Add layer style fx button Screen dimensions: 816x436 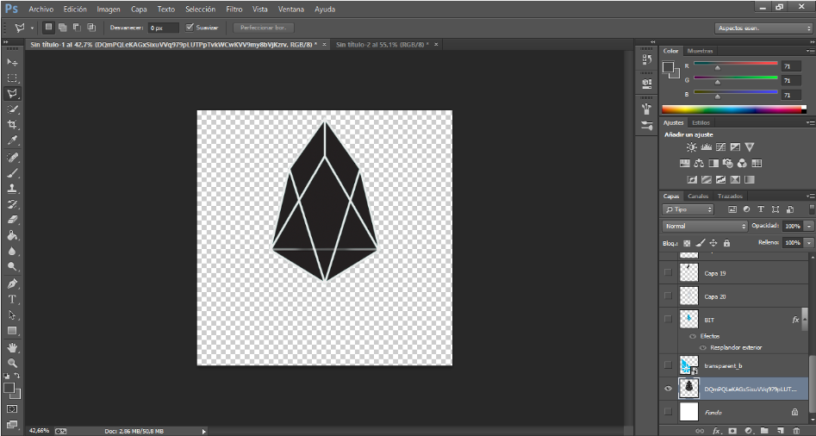click(x=717, y=431)
